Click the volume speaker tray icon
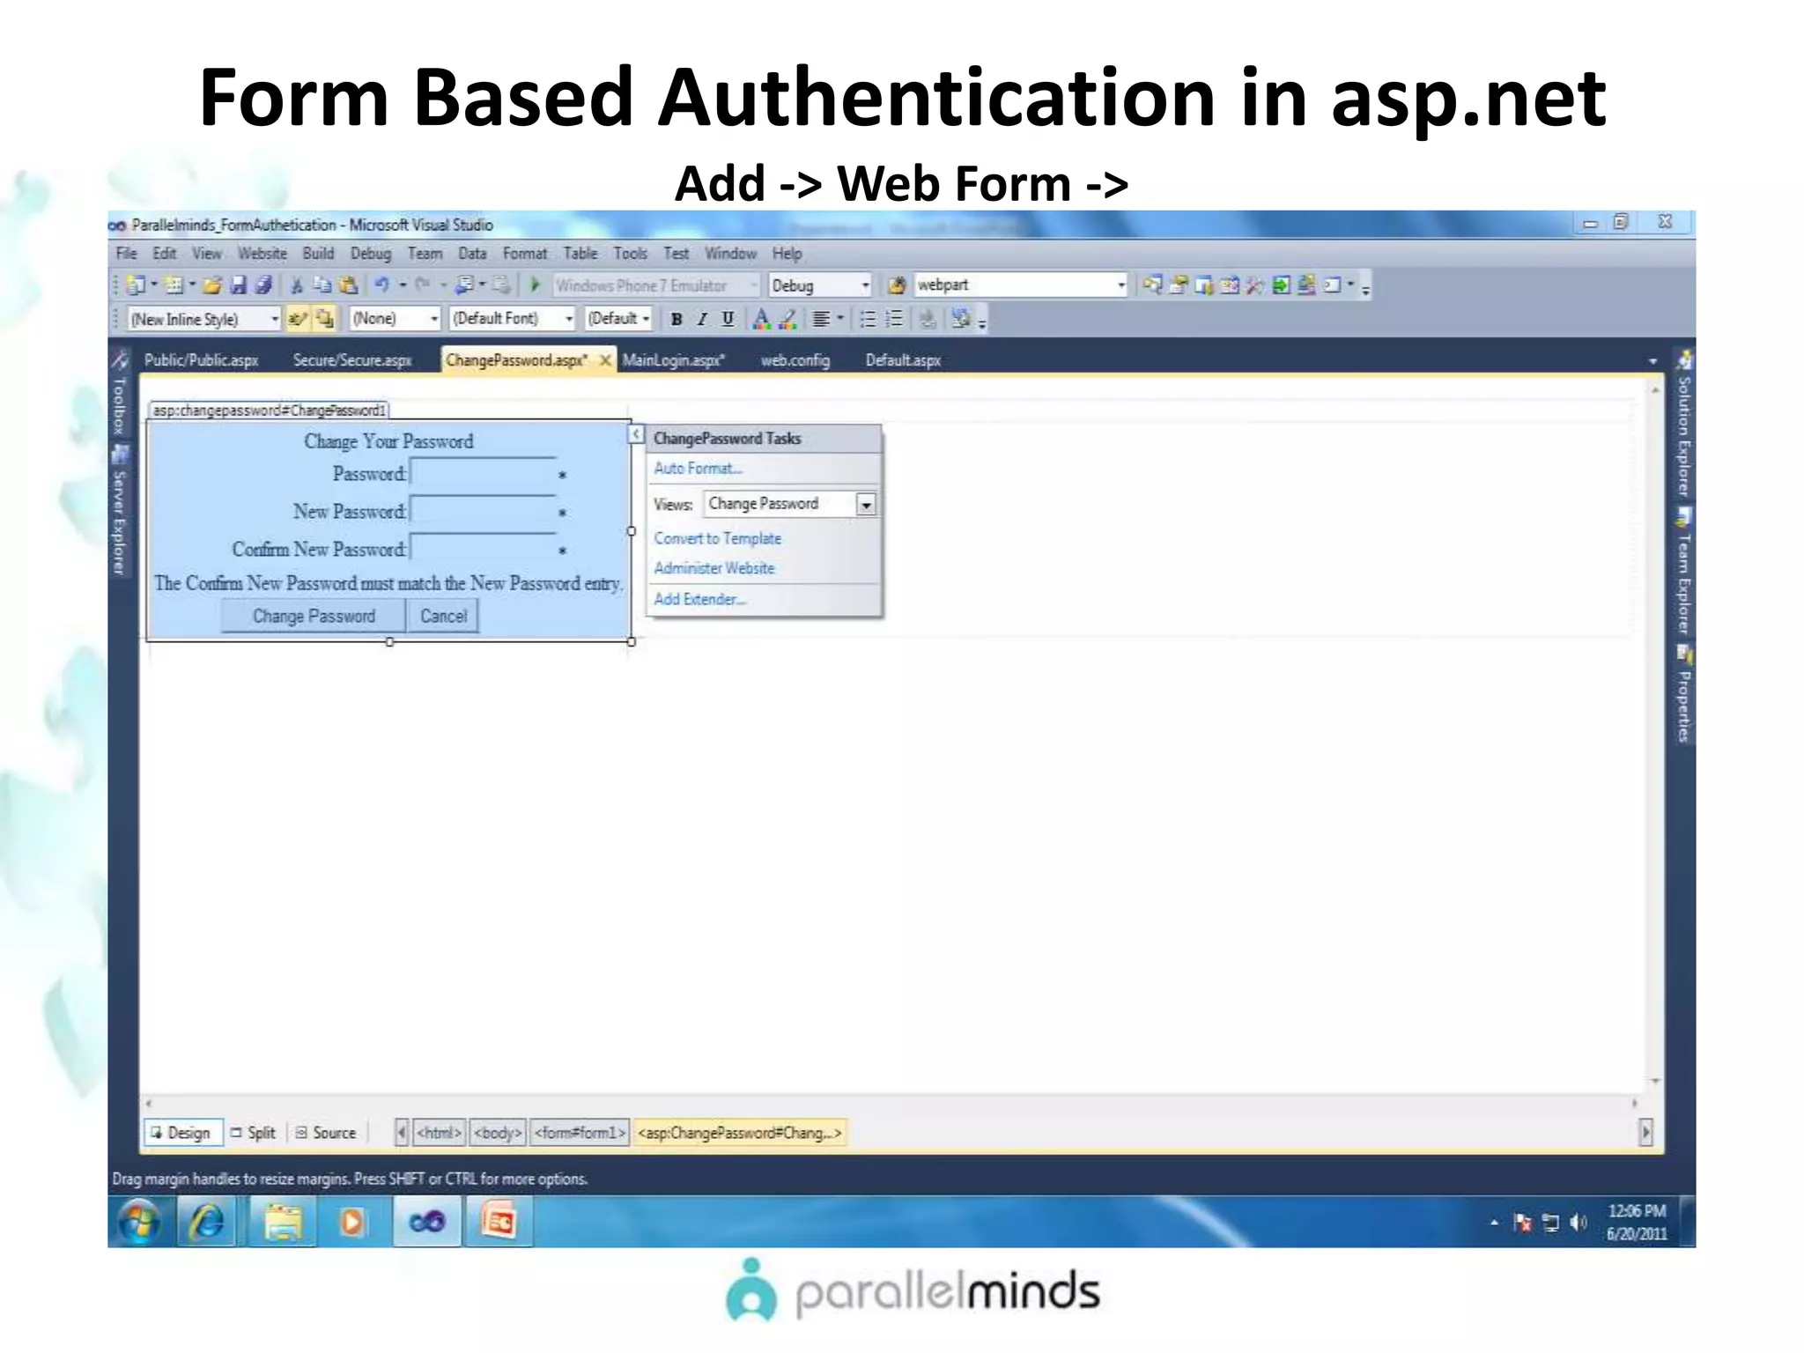This screenshot has width=1804, height=1353. [x=1578, y=1223]
